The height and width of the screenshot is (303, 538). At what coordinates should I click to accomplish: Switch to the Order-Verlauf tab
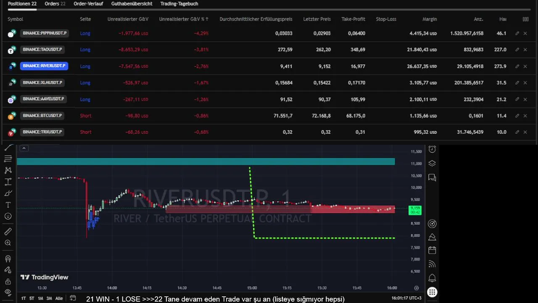click(x=88, y=4)
